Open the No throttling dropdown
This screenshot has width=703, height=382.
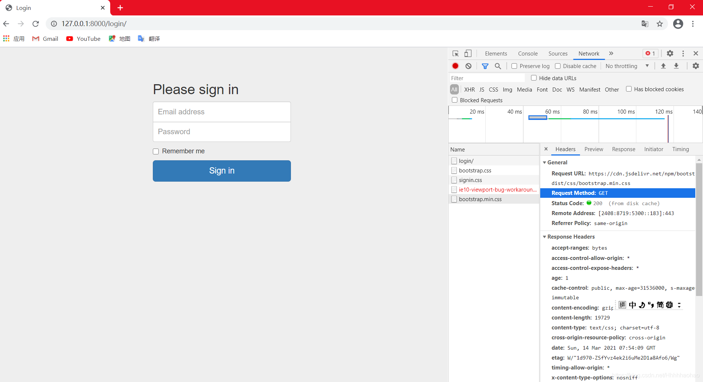pyautogui.click(x=627, y=66)
